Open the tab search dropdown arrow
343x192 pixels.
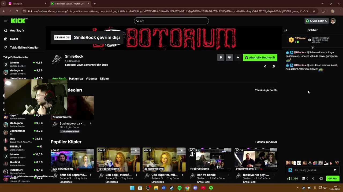click(3, 4)
